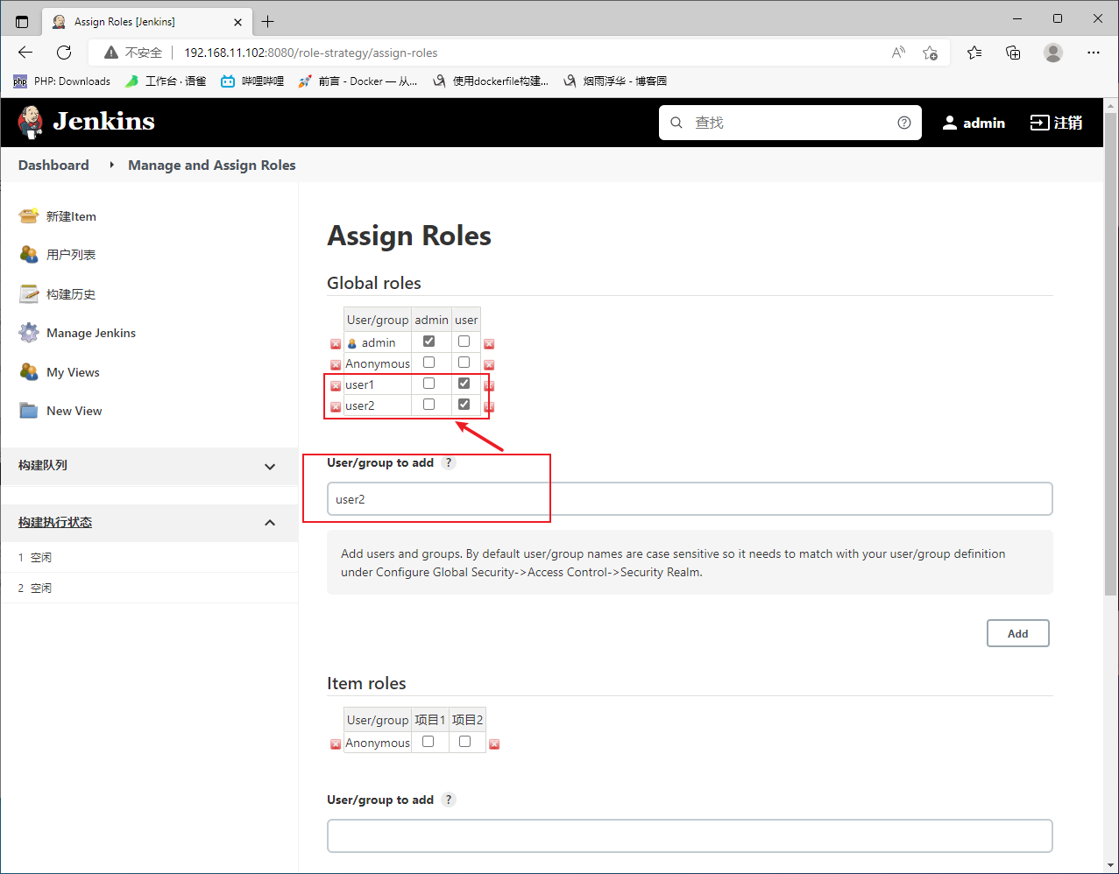
Task: Open browser Collections icon
Action: (1014, 53)
